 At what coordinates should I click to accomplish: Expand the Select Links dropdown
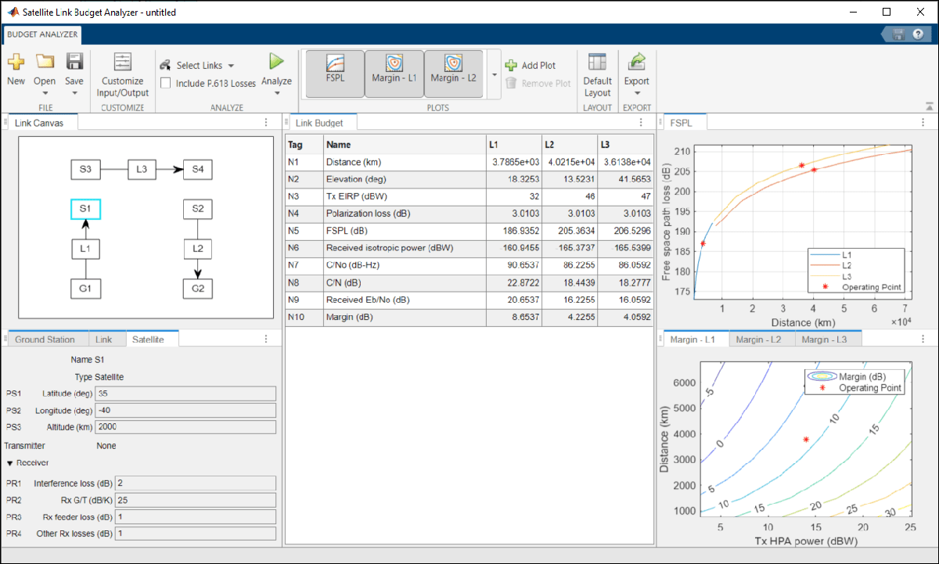tap(231, 66)
